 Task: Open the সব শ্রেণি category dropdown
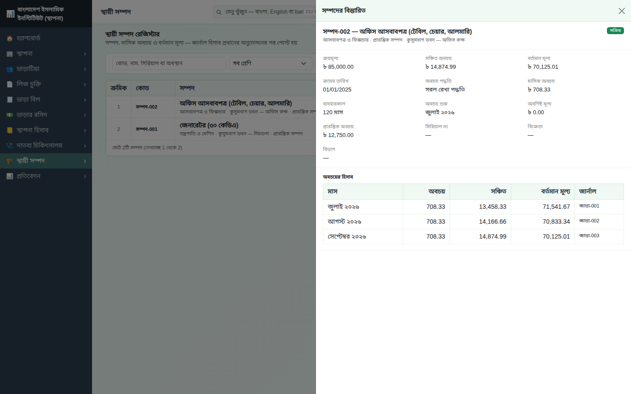pos(270,63)
